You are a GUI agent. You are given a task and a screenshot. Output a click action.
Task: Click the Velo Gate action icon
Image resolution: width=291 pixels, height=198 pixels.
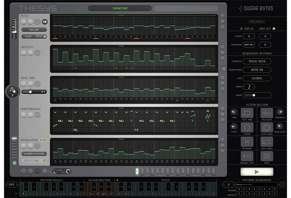click(x=266, y=113)
